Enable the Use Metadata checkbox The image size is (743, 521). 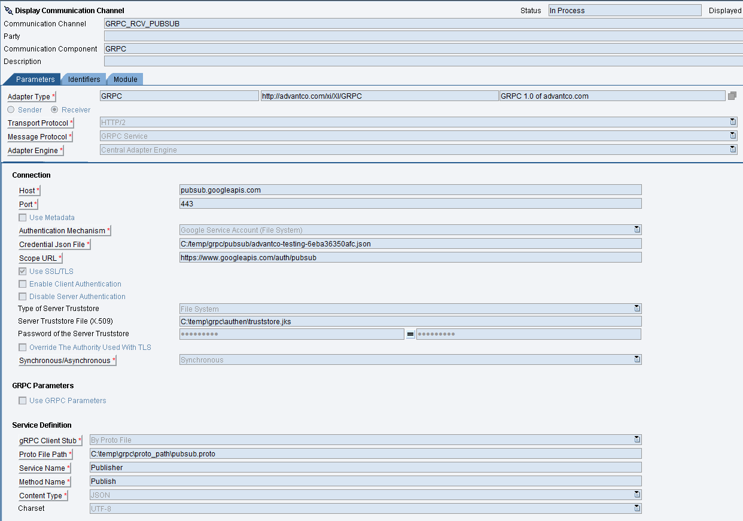(x=22, y=217)
